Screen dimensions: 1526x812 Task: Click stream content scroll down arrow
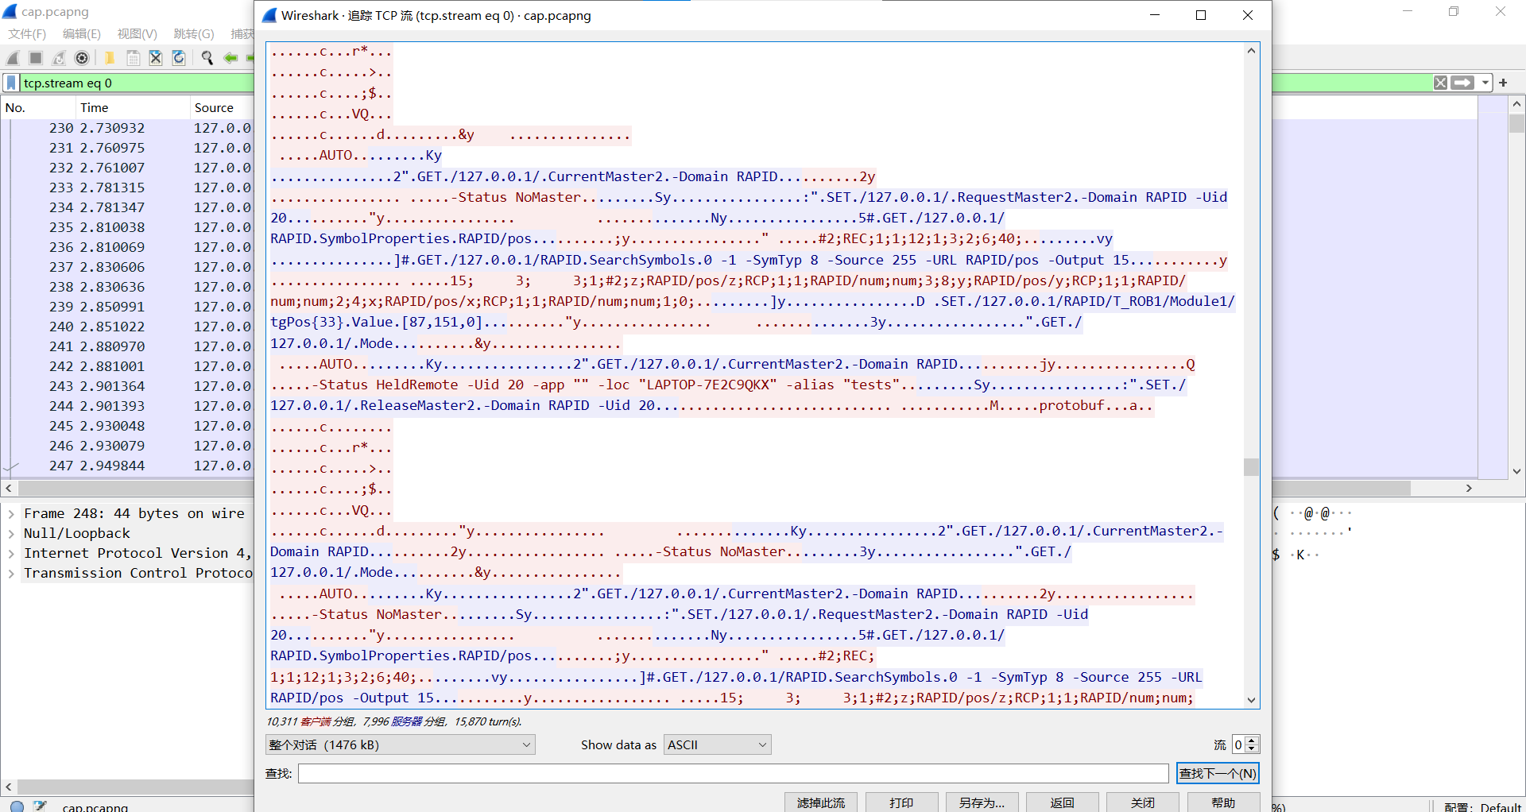(x=1251, y=700)
